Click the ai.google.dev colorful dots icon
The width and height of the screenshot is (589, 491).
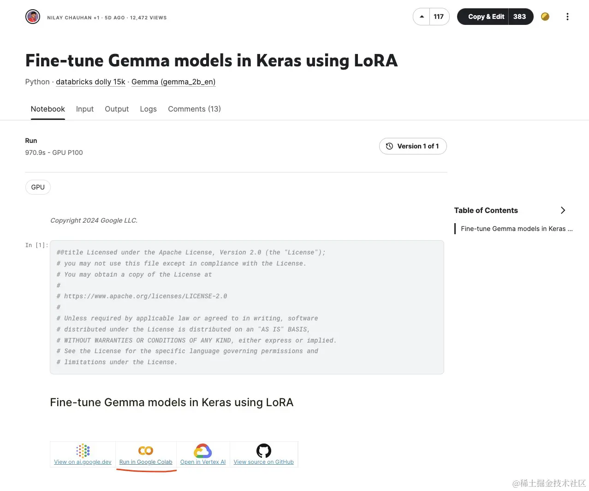[x=82, y=450]
